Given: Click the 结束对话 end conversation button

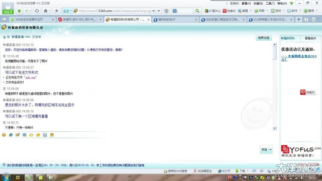Looking at the screenshot, I should (x=264, y=37).
